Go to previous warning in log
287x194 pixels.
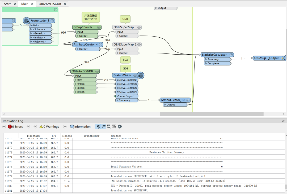(36, 126)
